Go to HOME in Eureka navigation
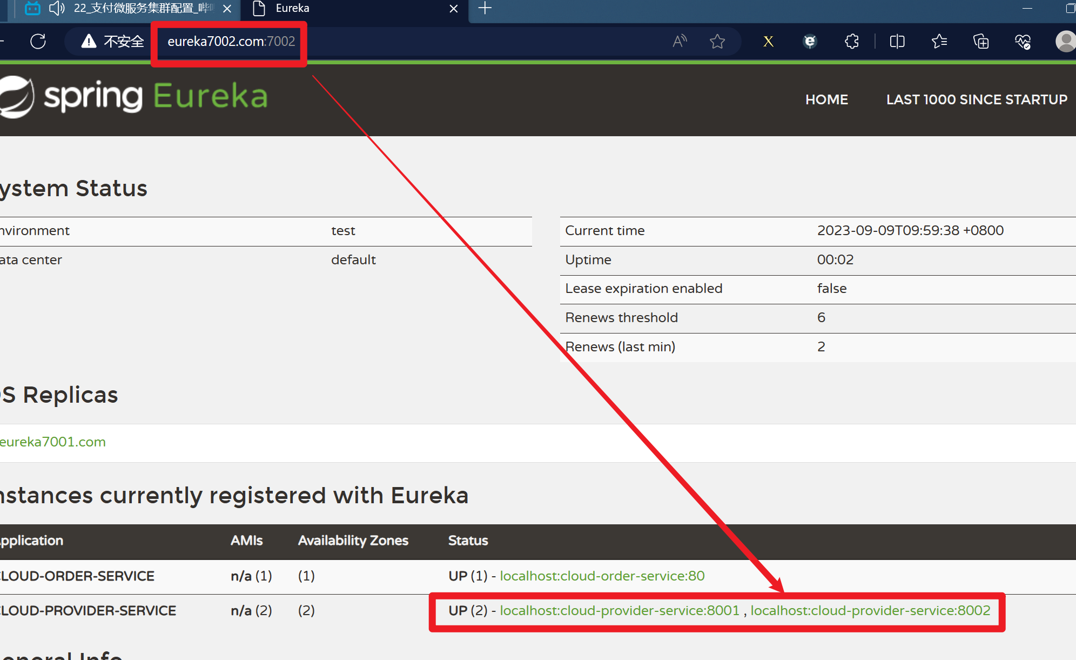The width and height of the screenshot is (1076, 660). [826, 99]
